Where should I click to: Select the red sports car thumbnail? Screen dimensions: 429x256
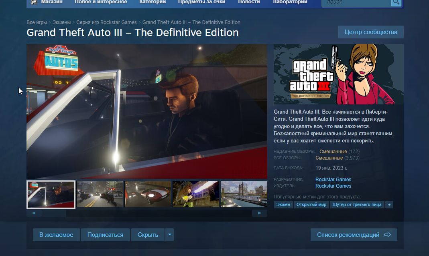point(148,194)
